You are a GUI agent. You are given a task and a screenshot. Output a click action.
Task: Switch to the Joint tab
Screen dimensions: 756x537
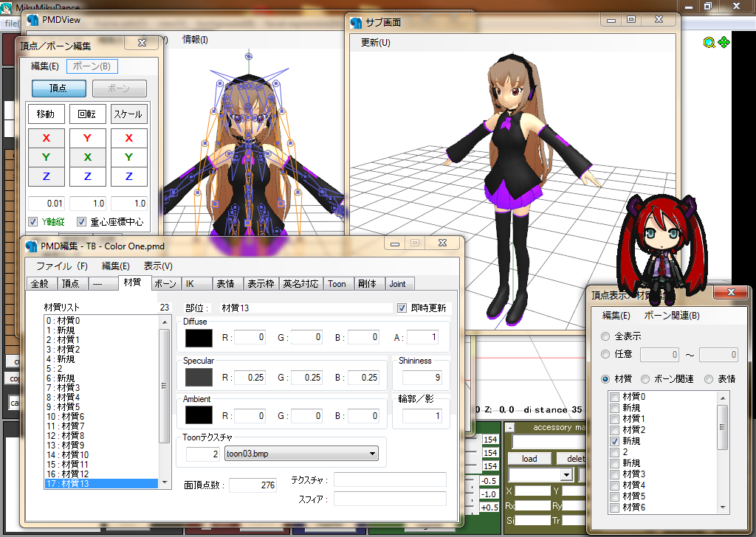pyautogui.click(x=398, y=284)
